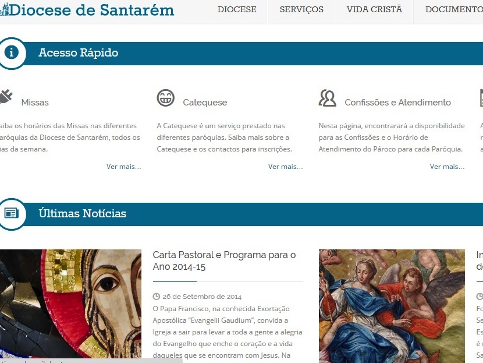Viewport: 483px width, 363px height.
Task: Open the angels painting news thumbnail
Action: click(392, 306)
